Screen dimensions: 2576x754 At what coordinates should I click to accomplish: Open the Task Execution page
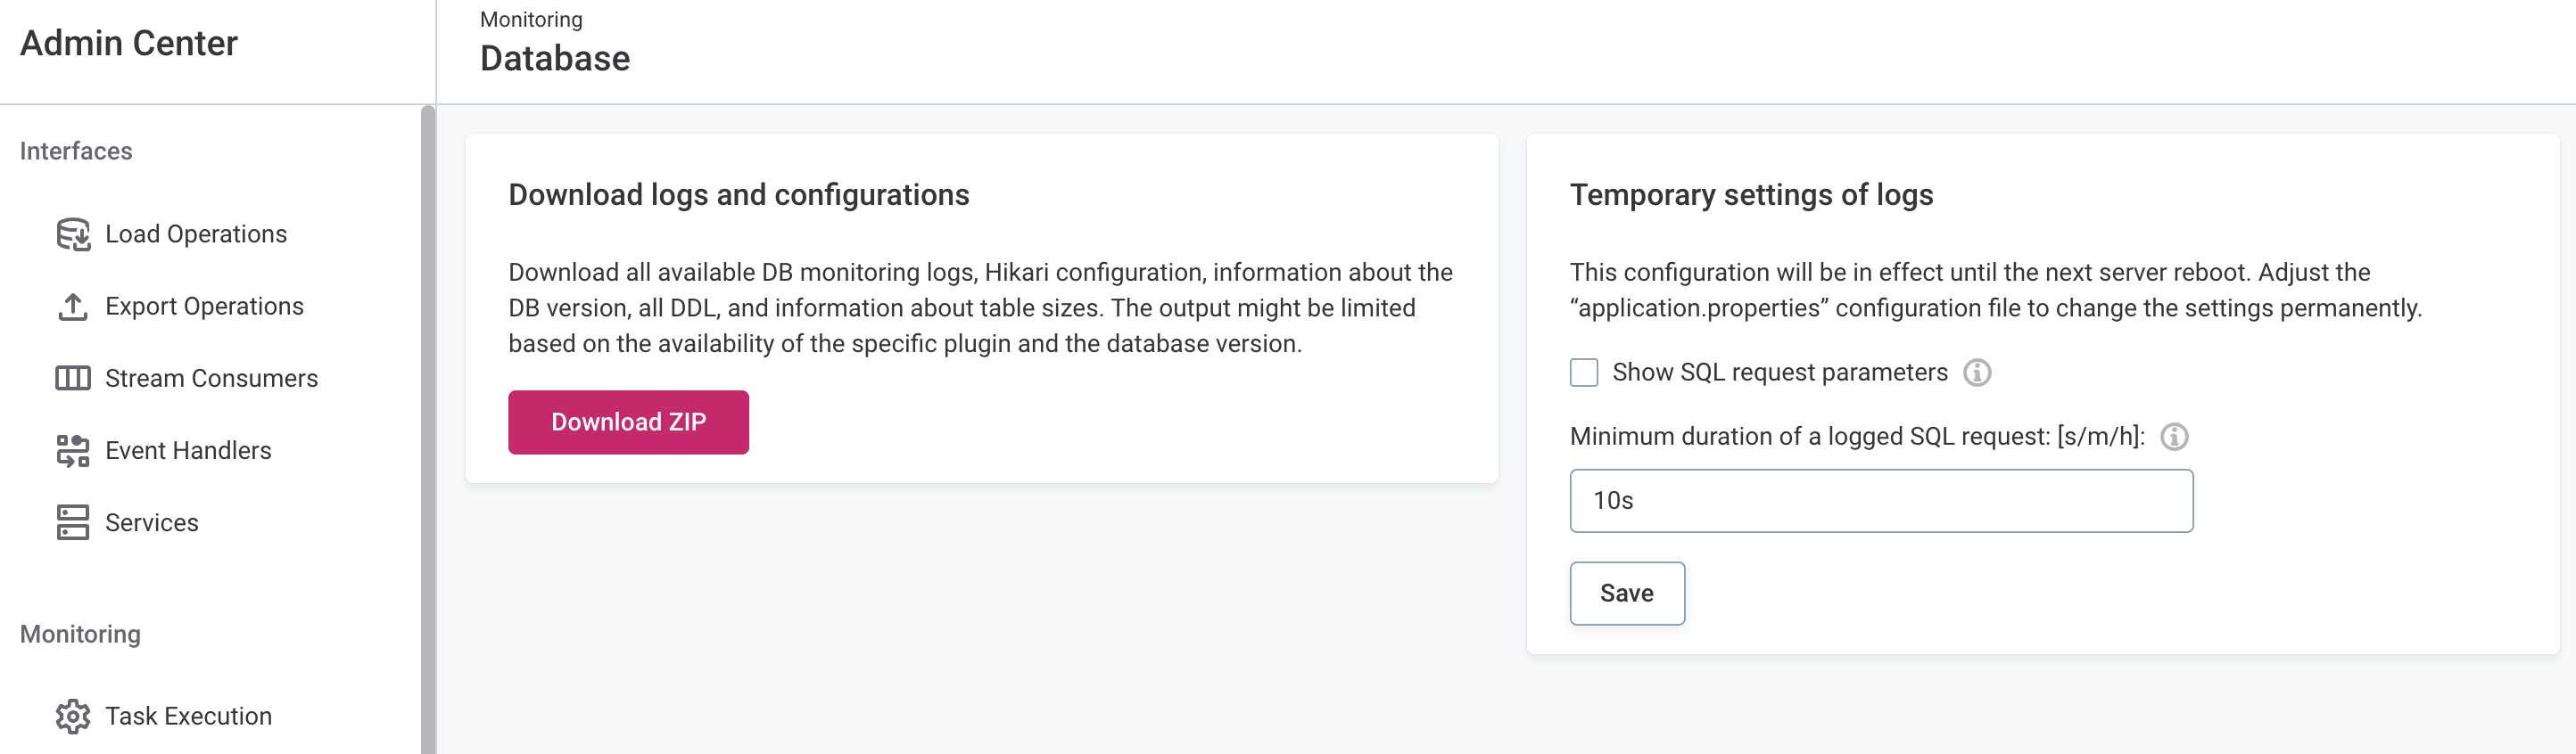click(x=188, y=715)
